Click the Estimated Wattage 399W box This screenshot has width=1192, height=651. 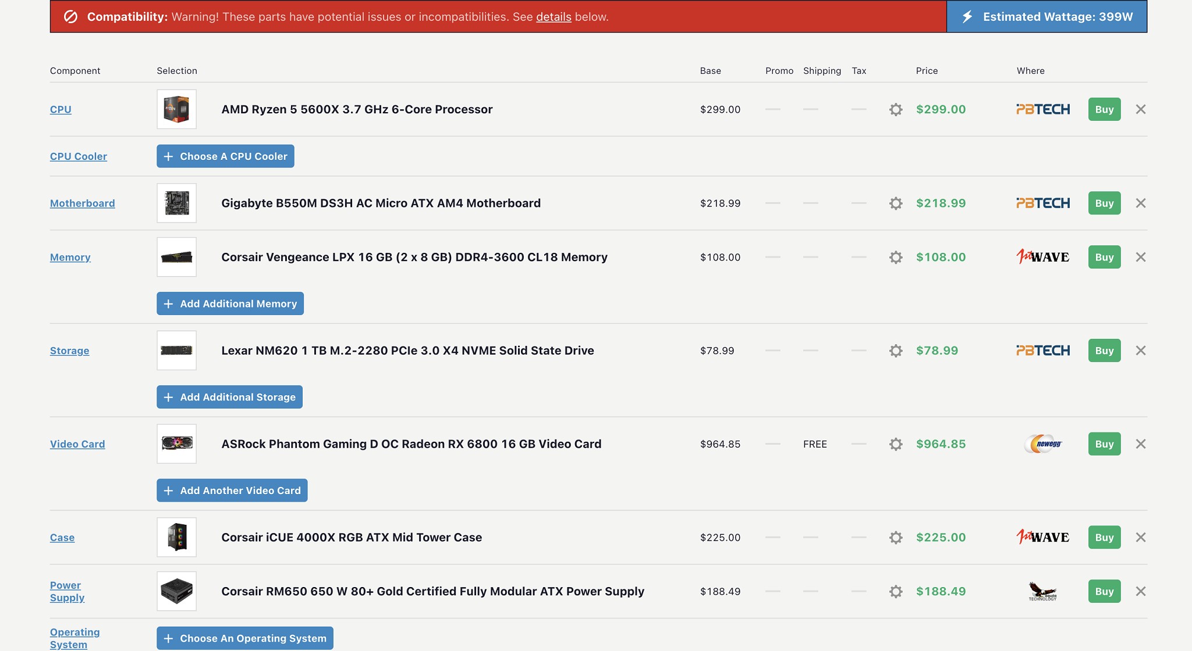tap(1047, 16)
